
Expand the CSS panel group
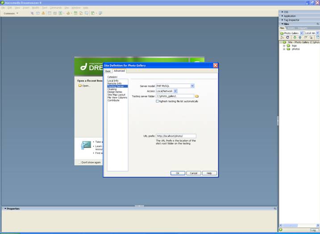[x=282, y=12]
